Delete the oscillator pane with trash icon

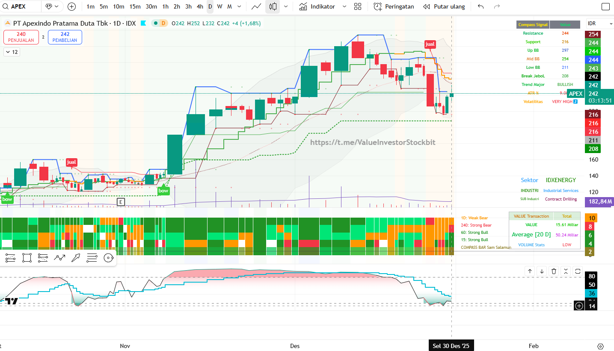coord(554,271)
